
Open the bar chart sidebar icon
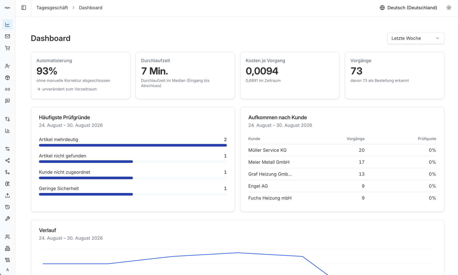(x=7, y=131)
